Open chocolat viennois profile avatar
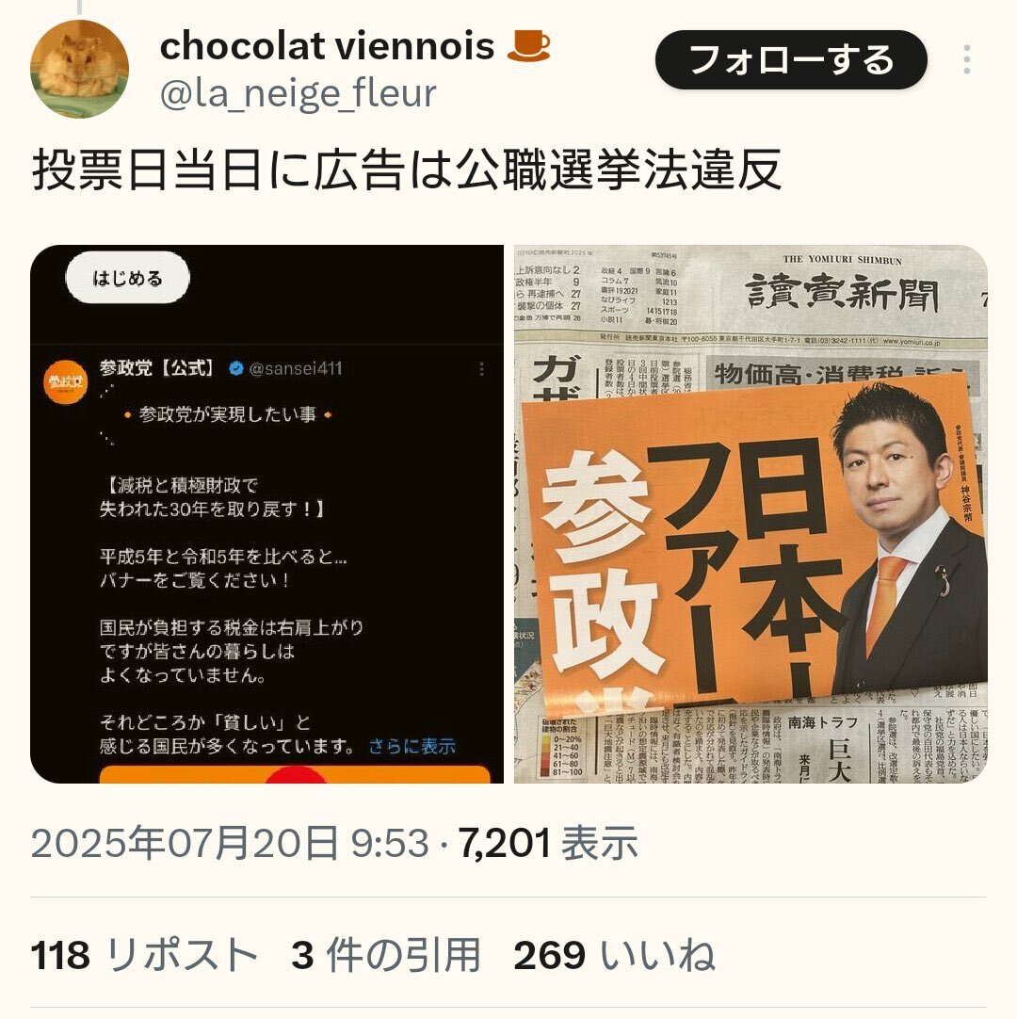 79,69
